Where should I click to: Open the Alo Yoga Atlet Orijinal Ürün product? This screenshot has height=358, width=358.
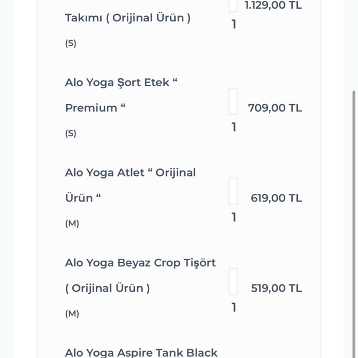(130, 173)
